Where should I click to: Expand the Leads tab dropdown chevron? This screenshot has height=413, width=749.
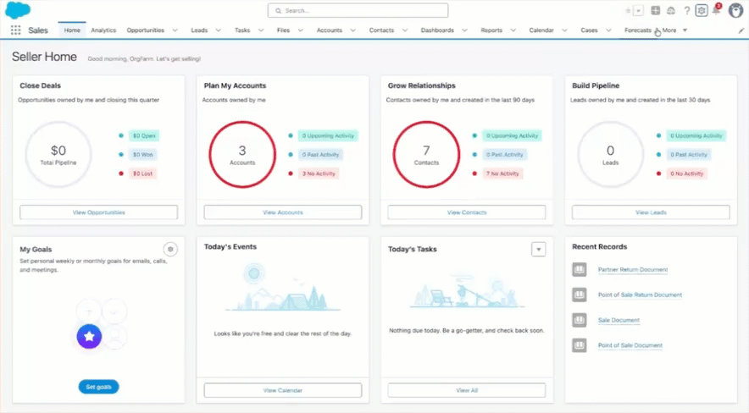pos(219,30)
